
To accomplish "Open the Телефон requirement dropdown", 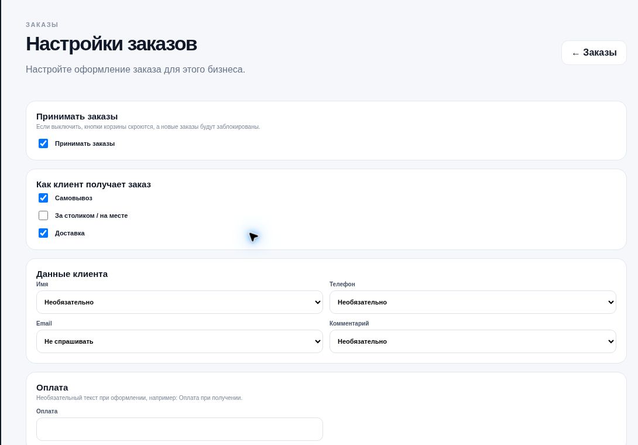I will tap(472, 302).
